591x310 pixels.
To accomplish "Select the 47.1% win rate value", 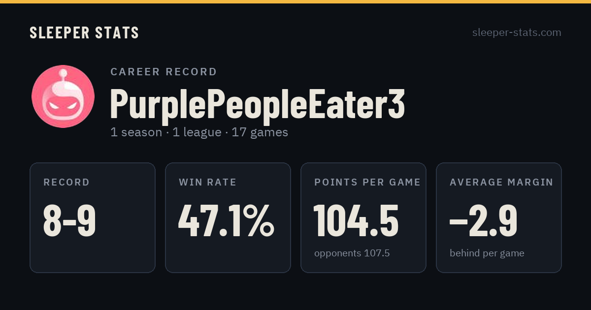I will coord(227,220).
